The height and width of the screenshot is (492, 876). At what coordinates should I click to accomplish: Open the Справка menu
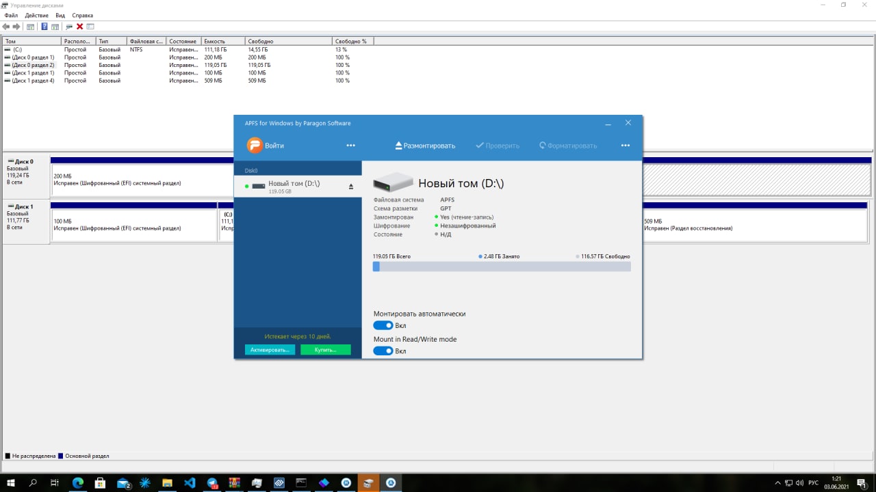click(82, 15)
